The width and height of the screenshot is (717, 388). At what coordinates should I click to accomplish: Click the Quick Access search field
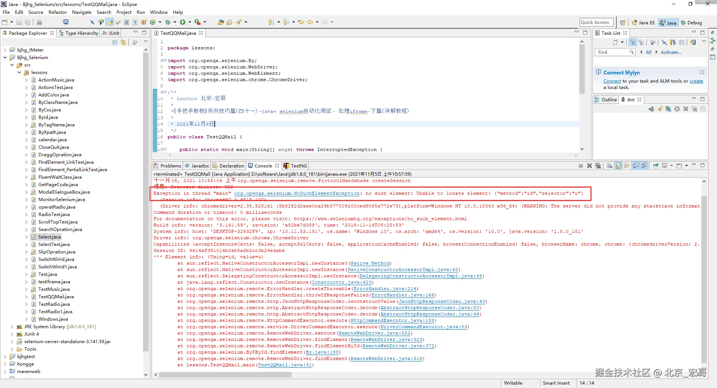(596, 22)
